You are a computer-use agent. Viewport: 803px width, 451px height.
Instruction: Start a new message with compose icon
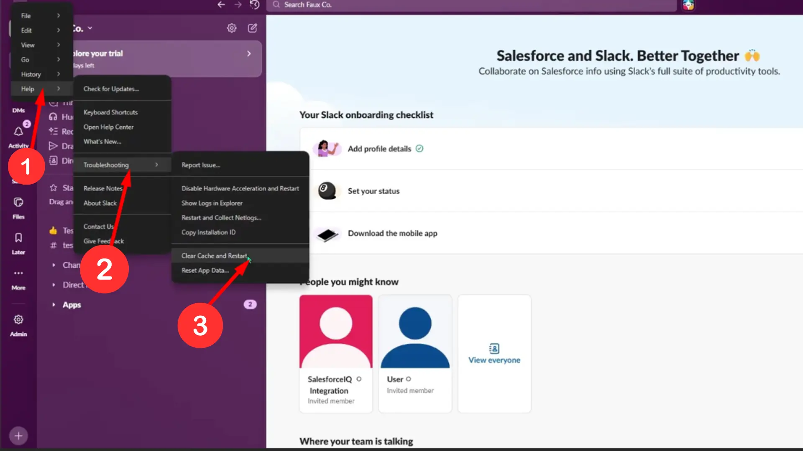(x=253, y=28)
